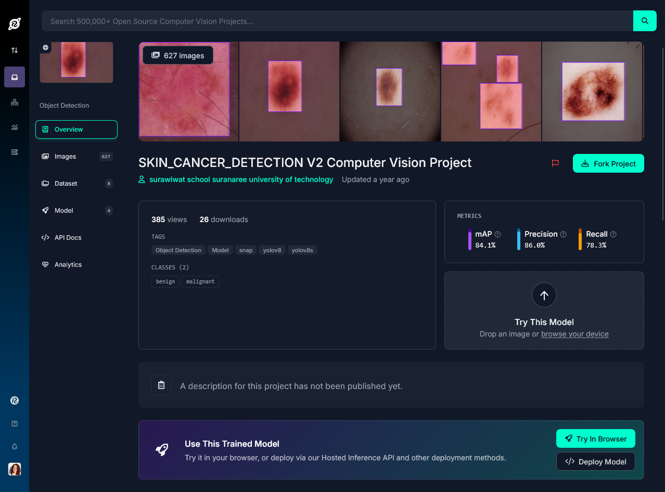
Task: Select the Overview tab
Action: [x=76, y=130]
